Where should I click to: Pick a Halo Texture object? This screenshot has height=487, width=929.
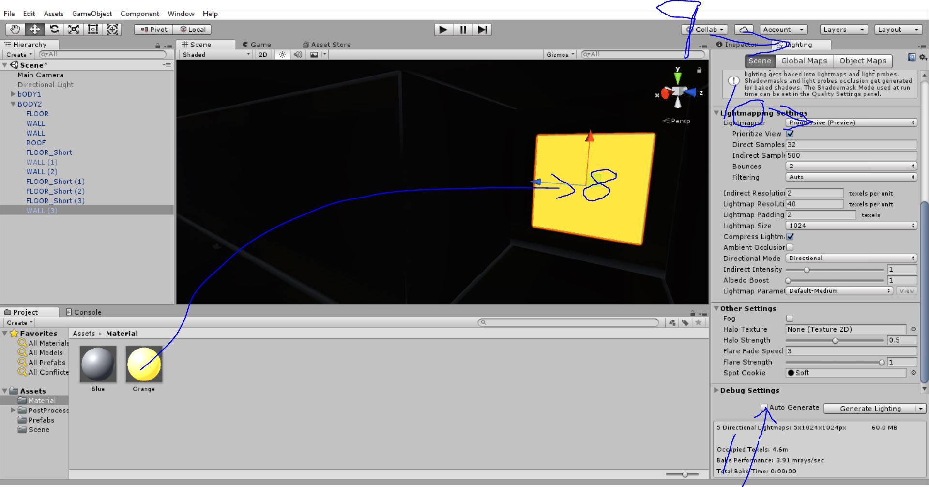[x=913, y=329]
